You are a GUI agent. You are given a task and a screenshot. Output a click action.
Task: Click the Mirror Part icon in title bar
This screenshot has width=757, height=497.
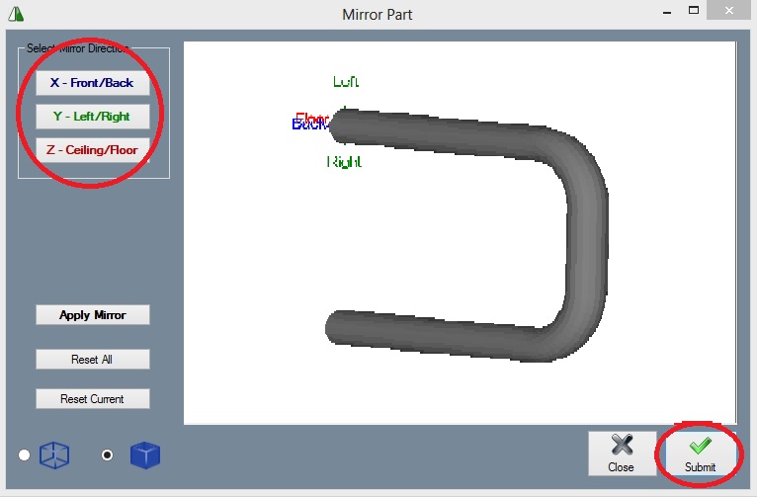coord(15,14)
